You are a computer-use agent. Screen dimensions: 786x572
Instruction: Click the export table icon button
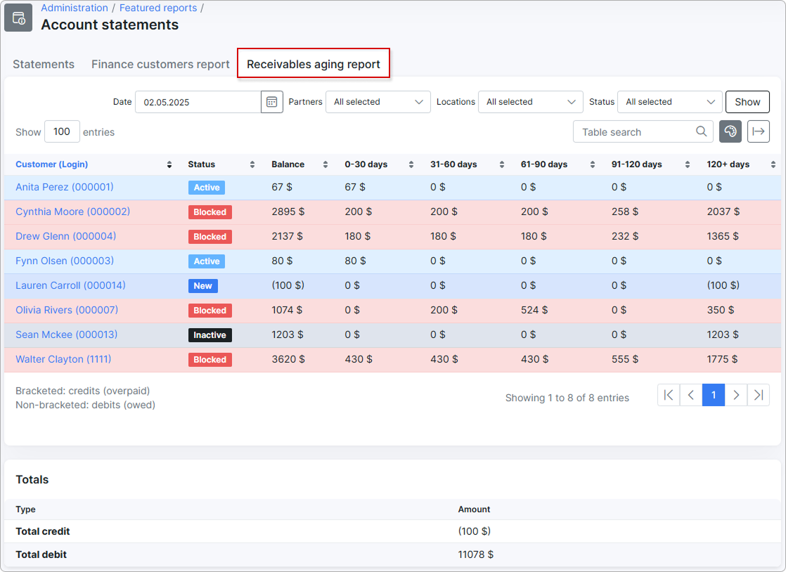point(759,131)
